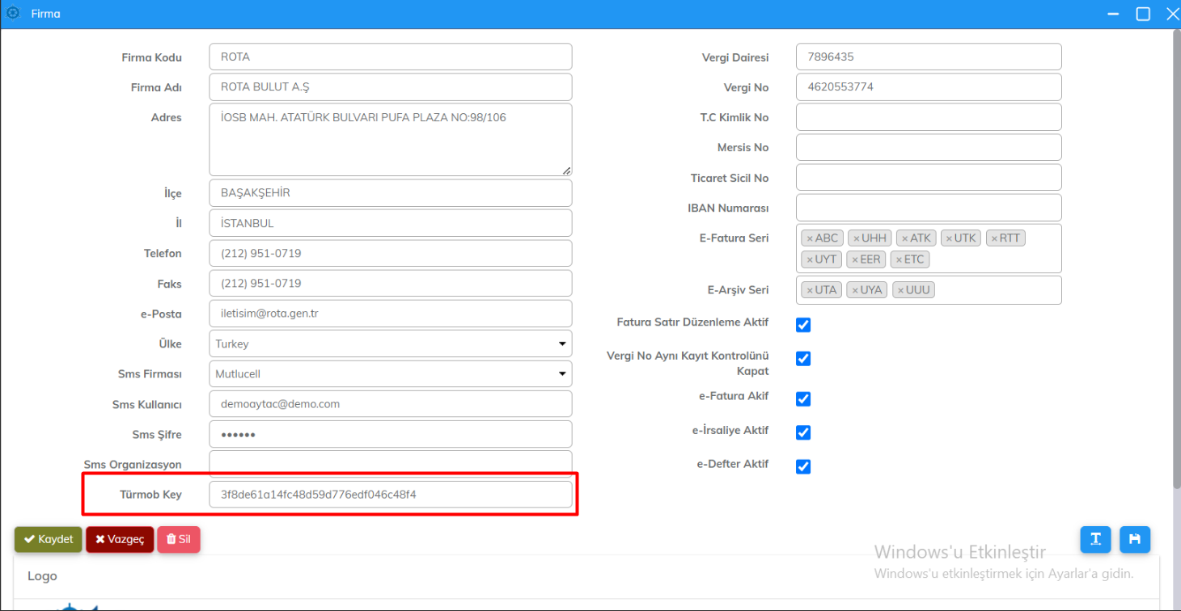Uncheck Fatura Satır Düzenleme Aktif checkbox
This screenshot has width=1181, height=611.
point(803,325)
